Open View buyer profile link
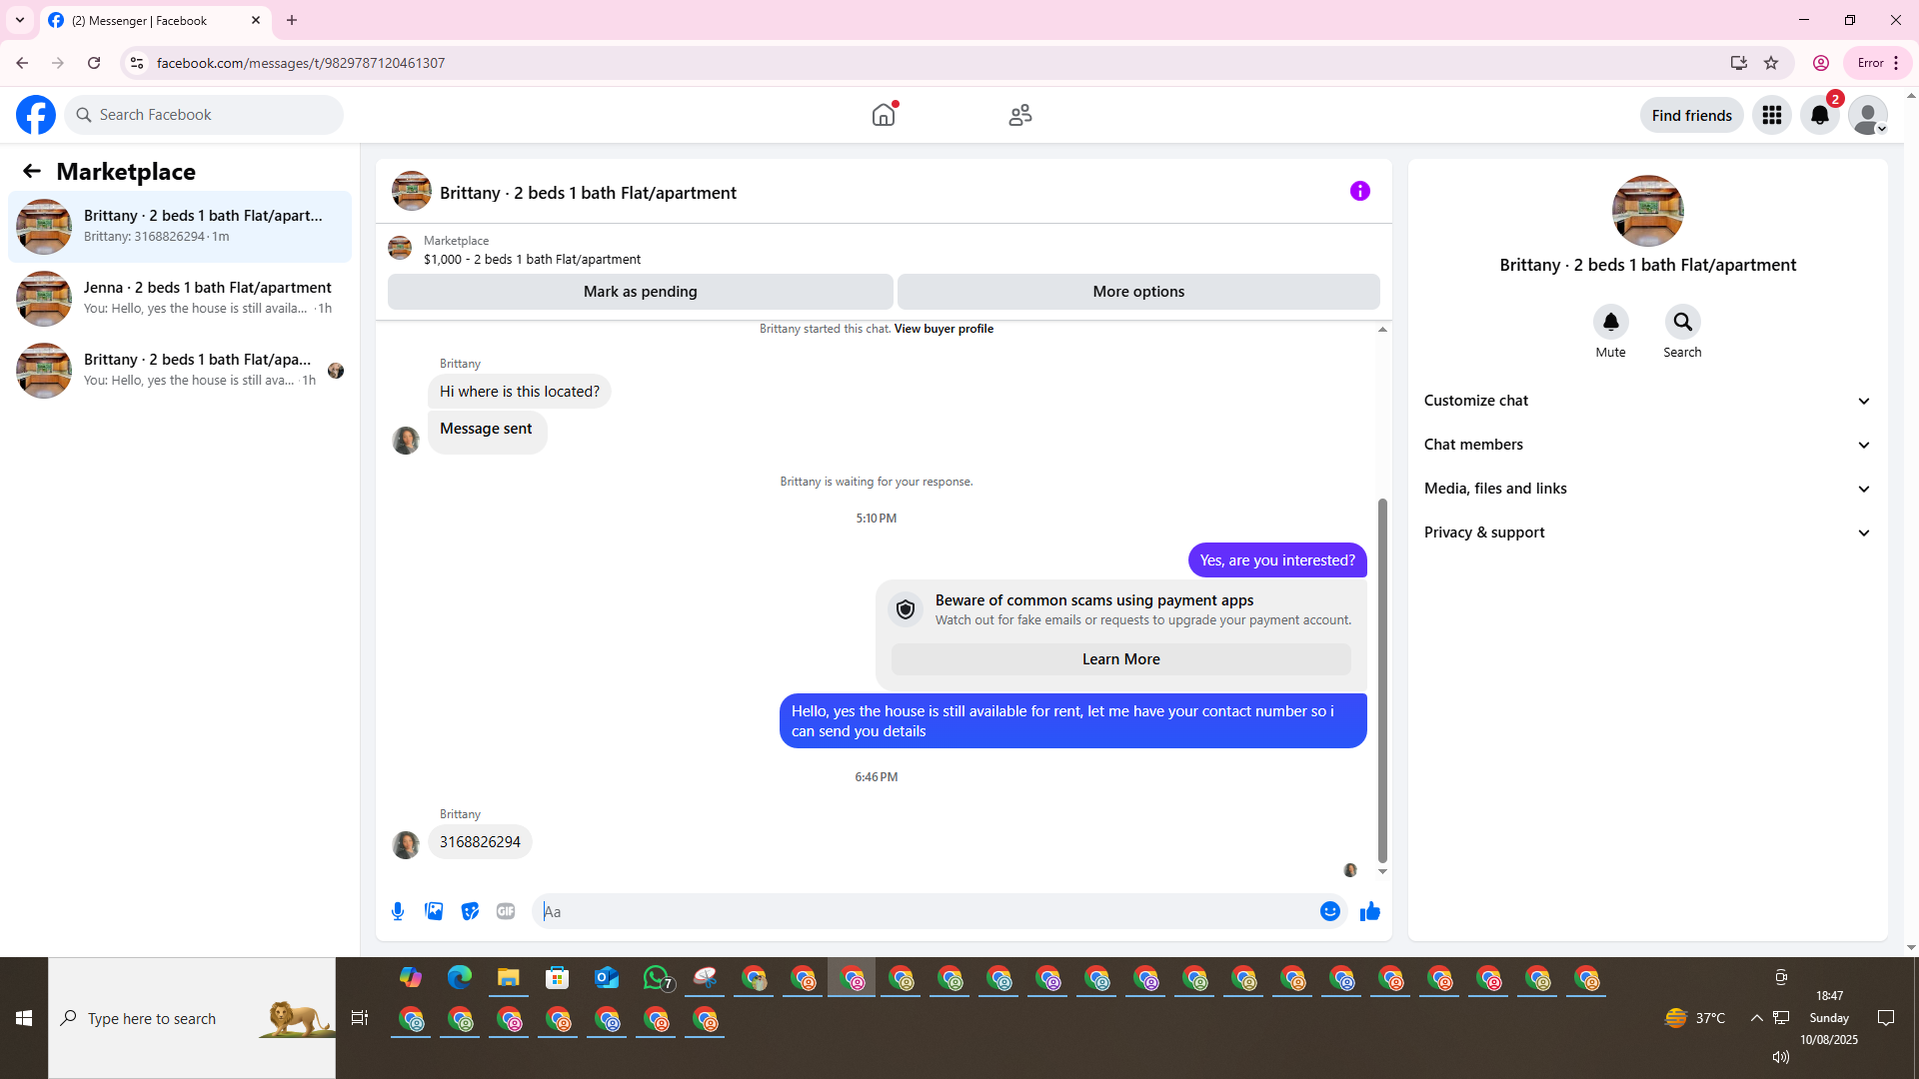Viewport: 1919px width, 1079px height. coord(944,329)
